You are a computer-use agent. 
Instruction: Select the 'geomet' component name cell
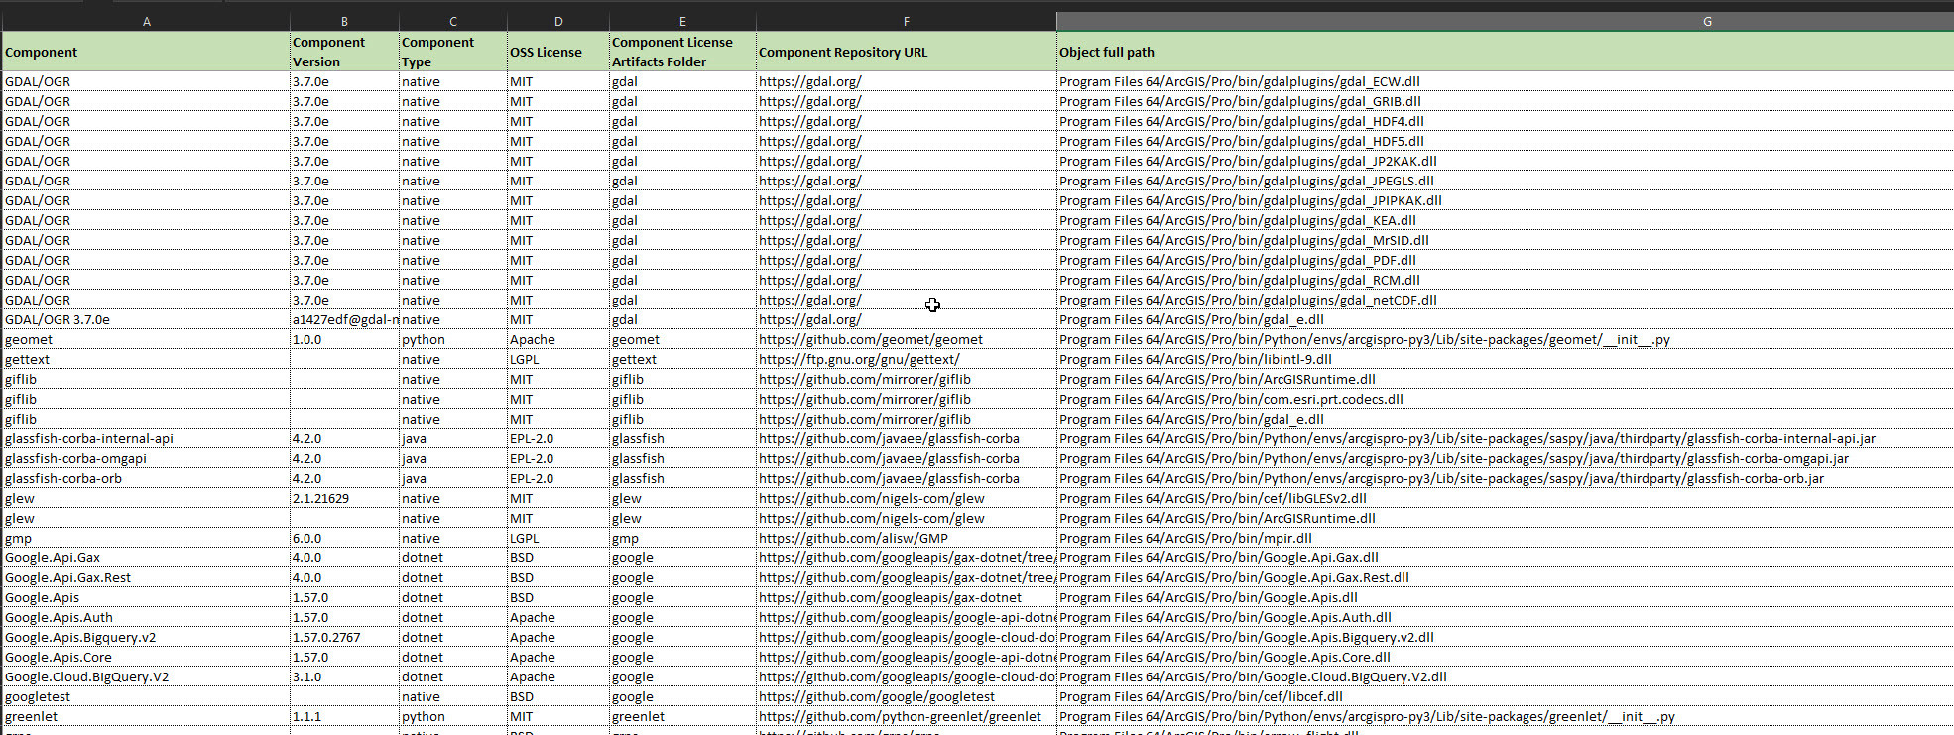[x=146, y=339]
